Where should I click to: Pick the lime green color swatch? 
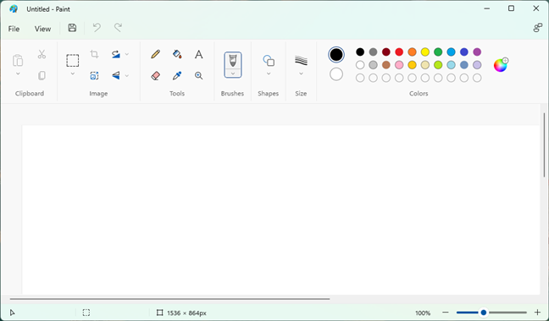[x=438, y=65]
